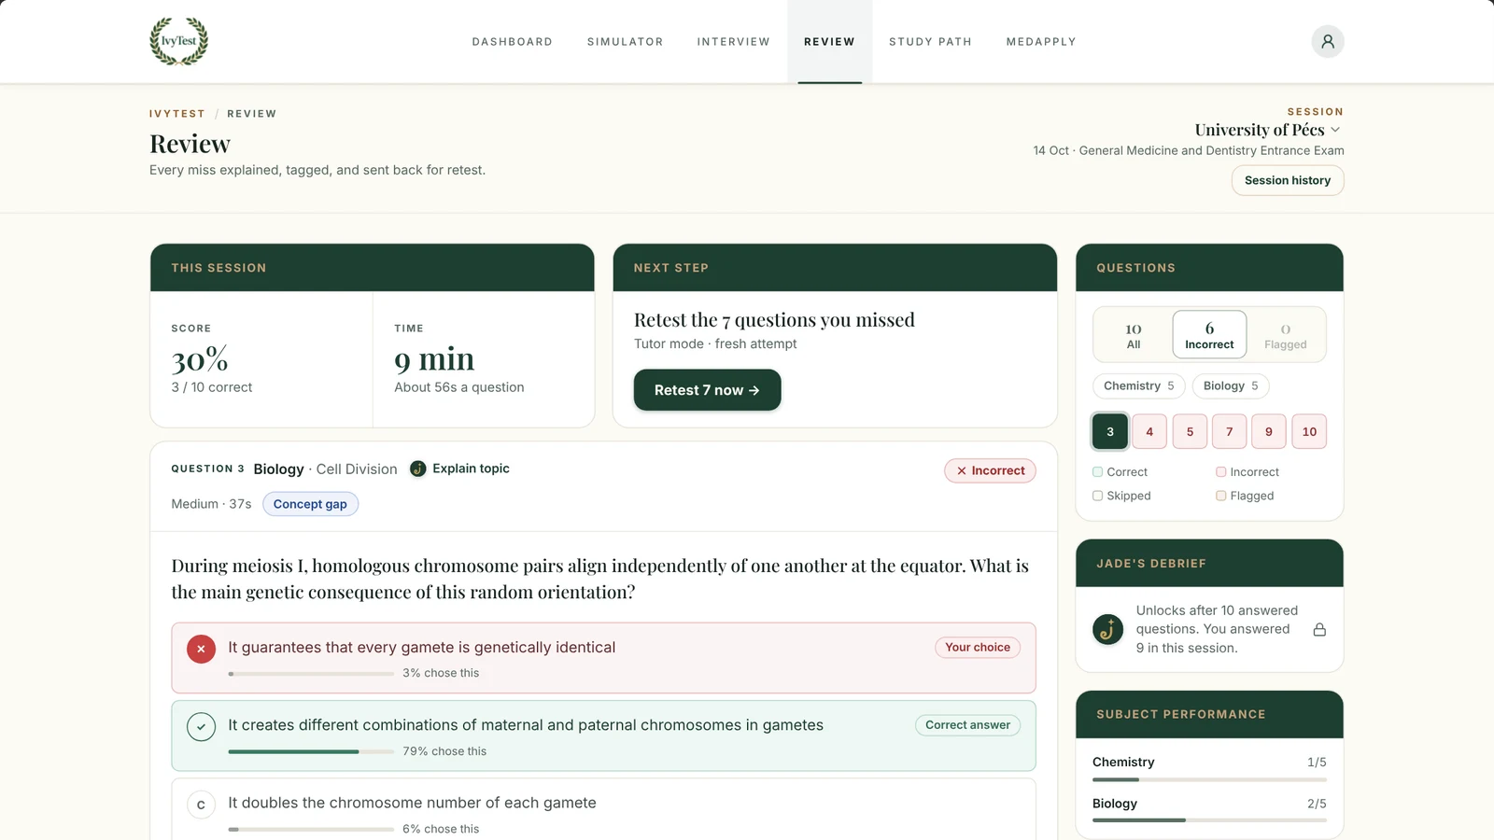1494x840 pixels.
Task: Jump to question 7 tile
Action: [x=1229, y=431]
